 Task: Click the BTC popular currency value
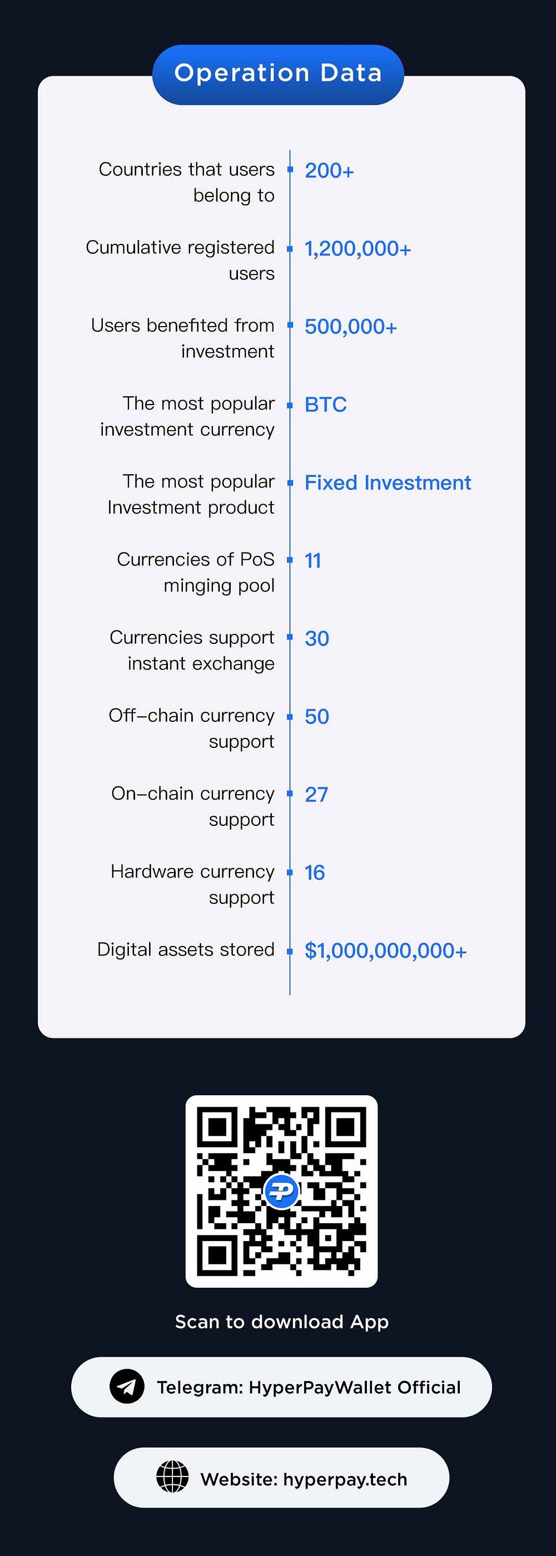325,405
